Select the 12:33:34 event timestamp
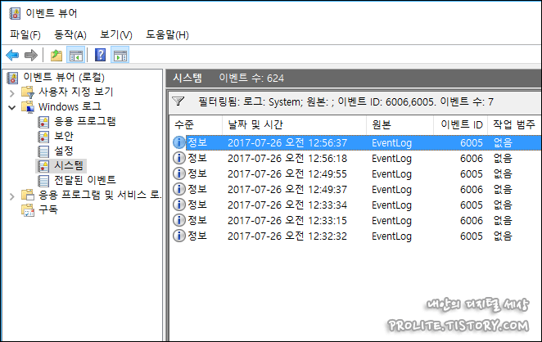 tap(287, 205)
